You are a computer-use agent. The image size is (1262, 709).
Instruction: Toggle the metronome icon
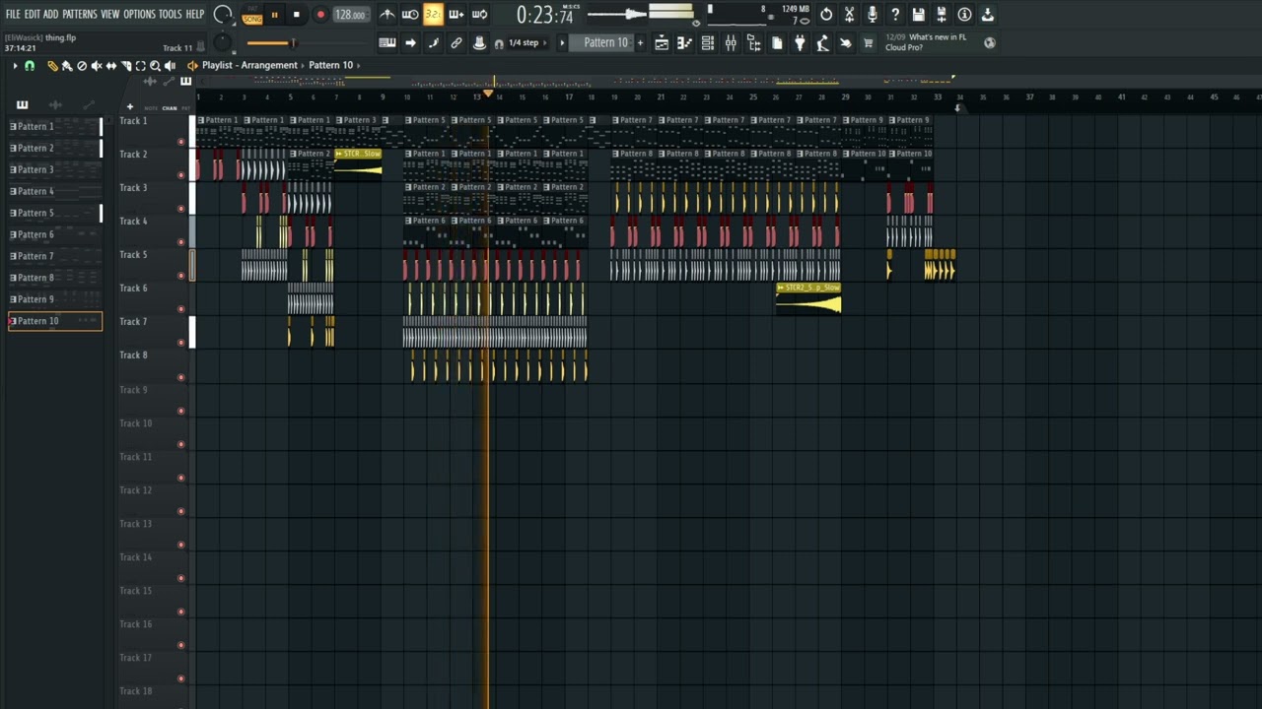tap(387, 15)
